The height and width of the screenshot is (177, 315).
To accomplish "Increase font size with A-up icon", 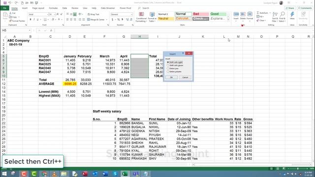I will pyautogui.click(x=58, y=14).
